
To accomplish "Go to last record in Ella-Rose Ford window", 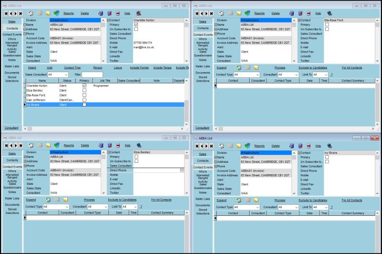I will (x=212, y=13).
